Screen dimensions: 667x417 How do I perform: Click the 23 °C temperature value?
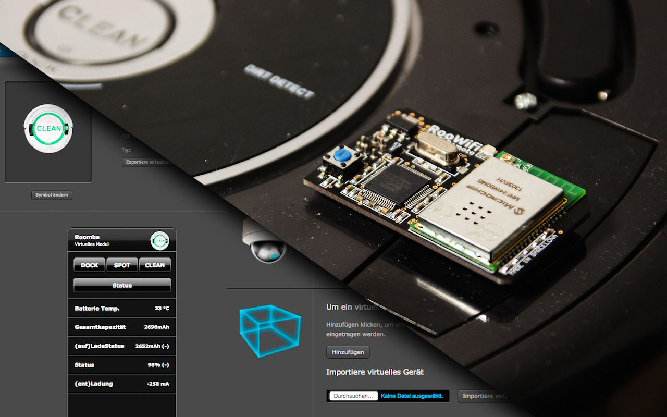tap(162, 308)
